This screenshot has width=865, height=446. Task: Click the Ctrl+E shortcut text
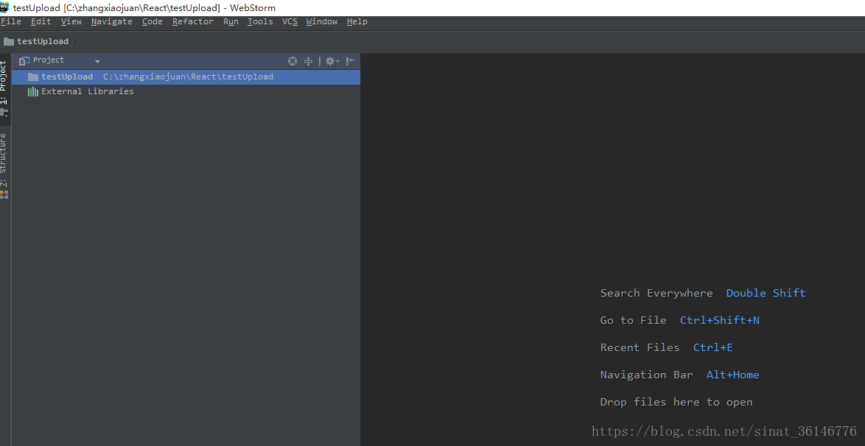point(712,347)
